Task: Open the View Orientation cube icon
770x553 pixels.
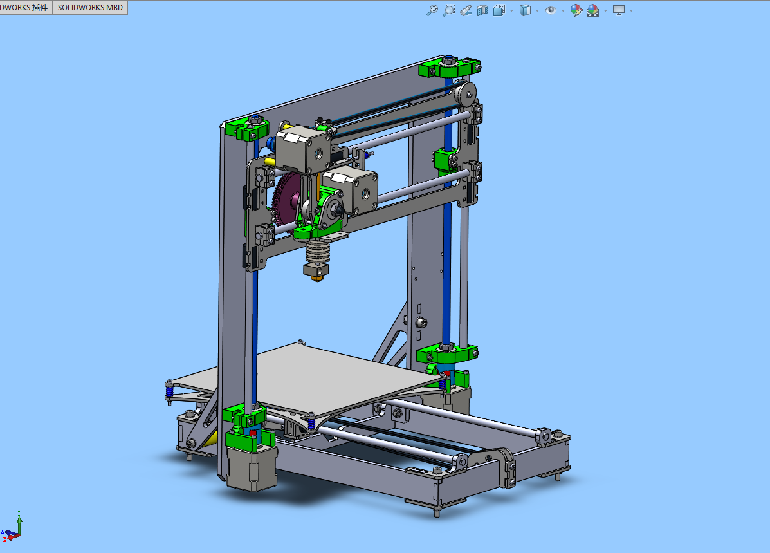Action: coord(499,10)
